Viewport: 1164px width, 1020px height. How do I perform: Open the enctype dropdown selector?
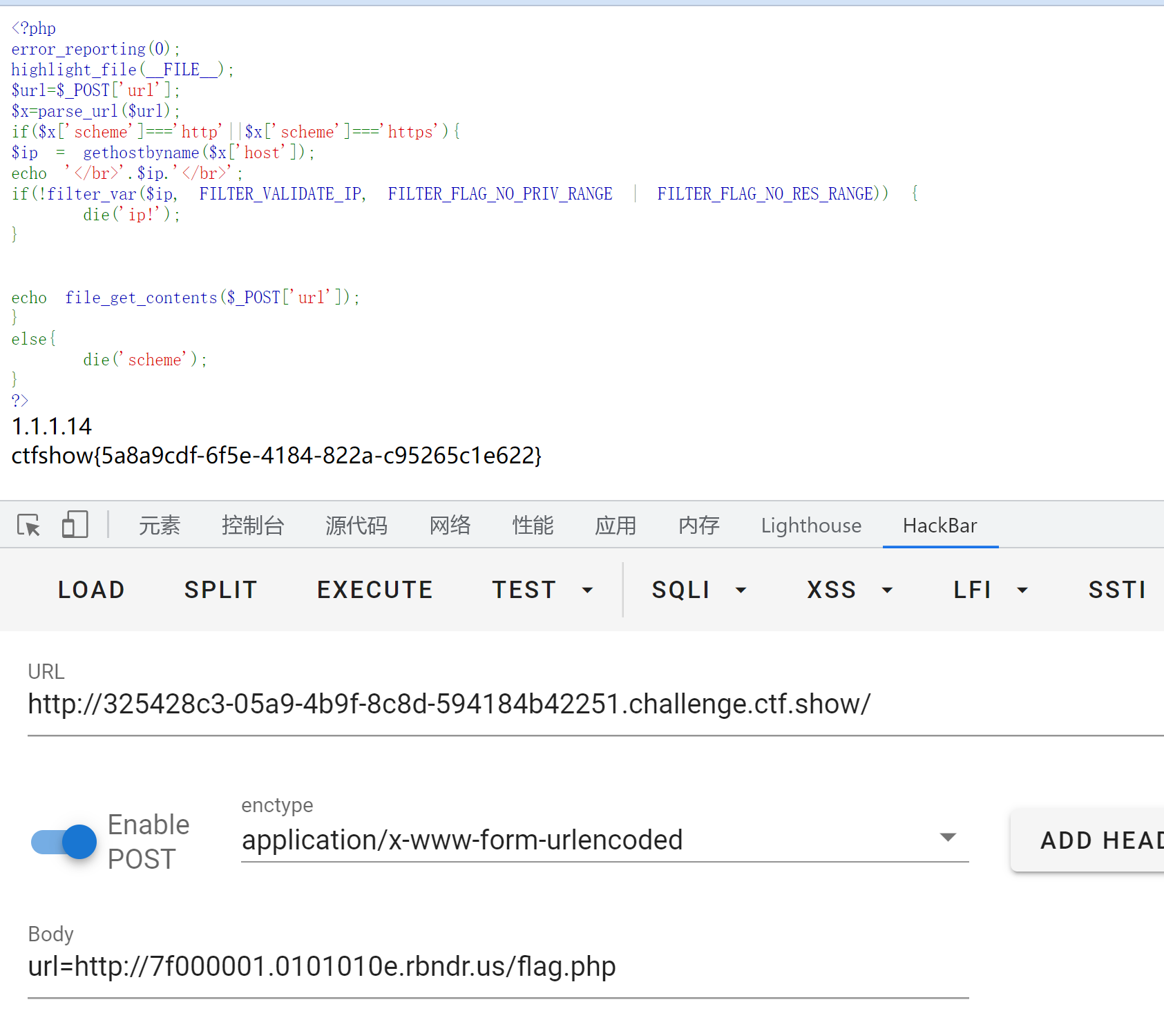[605, 840]
